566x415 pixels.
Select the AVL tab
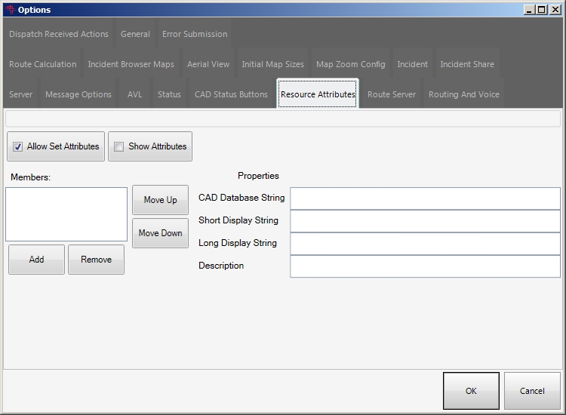[x=134, y=94]
